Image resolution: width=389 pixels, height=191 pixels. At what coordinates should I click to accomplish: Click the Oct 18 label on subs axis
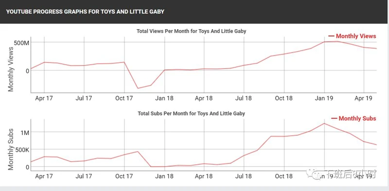coord(283,176)
